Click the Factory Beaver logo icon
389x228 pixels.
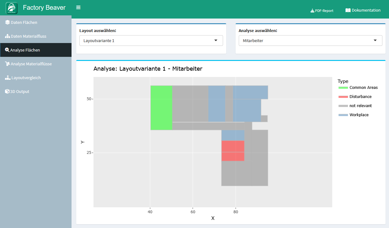(12, 8)
